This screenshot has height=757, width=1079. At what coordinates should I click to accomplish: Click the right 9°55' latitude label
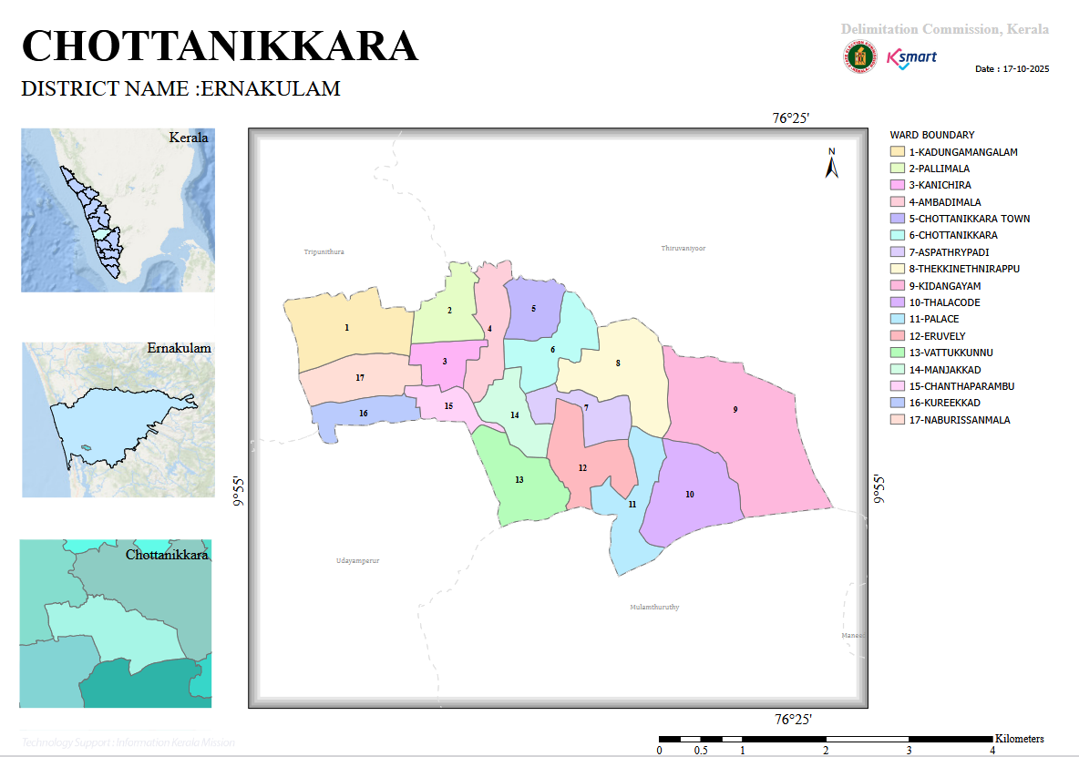click(879, 489)
